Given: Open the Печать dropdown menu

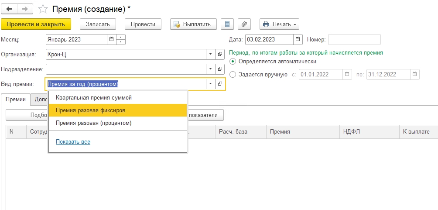Looking at the screenshot, I should point(279,24).
